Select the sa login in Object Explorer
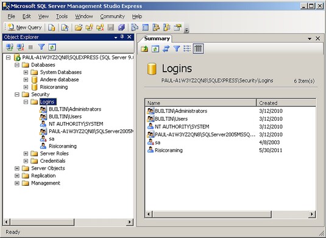The height and width of the screenshot is (238, 326). point(52,139)
